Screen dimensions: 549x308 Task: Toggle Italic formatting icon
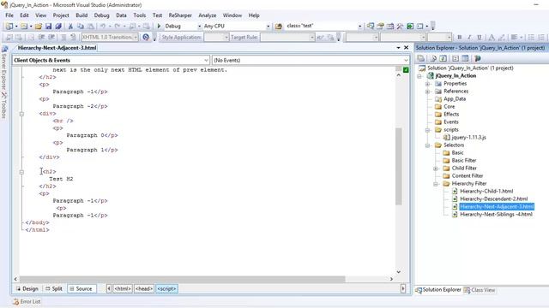[x=469, y=37]
